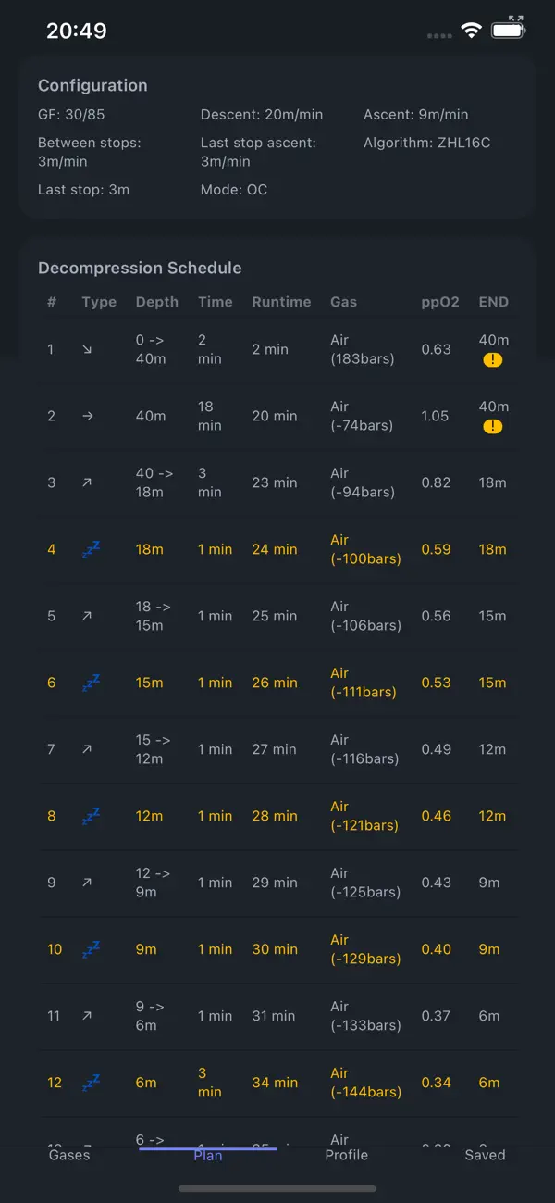Tap the Wi-Fi status icon
This screenshot has width=555, height=1203.
472,31
